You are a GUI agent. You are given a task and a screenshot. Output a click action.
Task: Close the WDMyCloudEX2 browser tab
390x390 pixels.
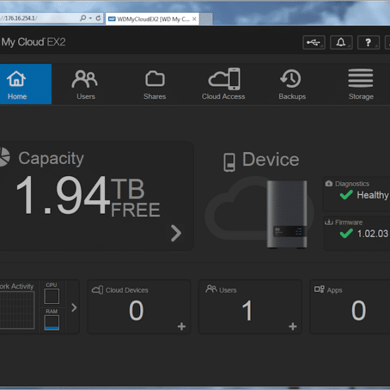point(195,19)
